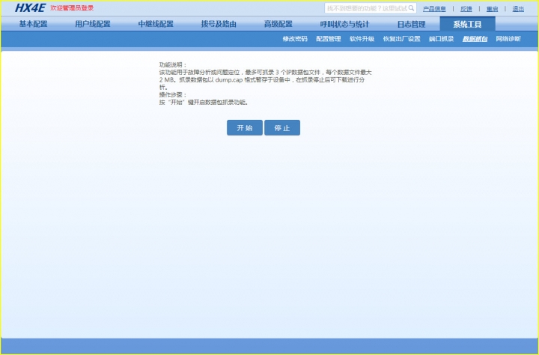
Task: Click the 操作步骤 heading text
Action: coord(173,94)
